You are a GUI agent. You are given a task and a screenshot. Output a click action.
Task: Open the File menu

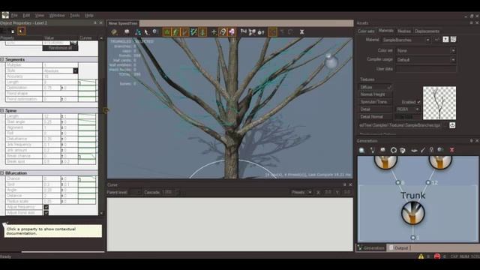[x=14, y=15]
